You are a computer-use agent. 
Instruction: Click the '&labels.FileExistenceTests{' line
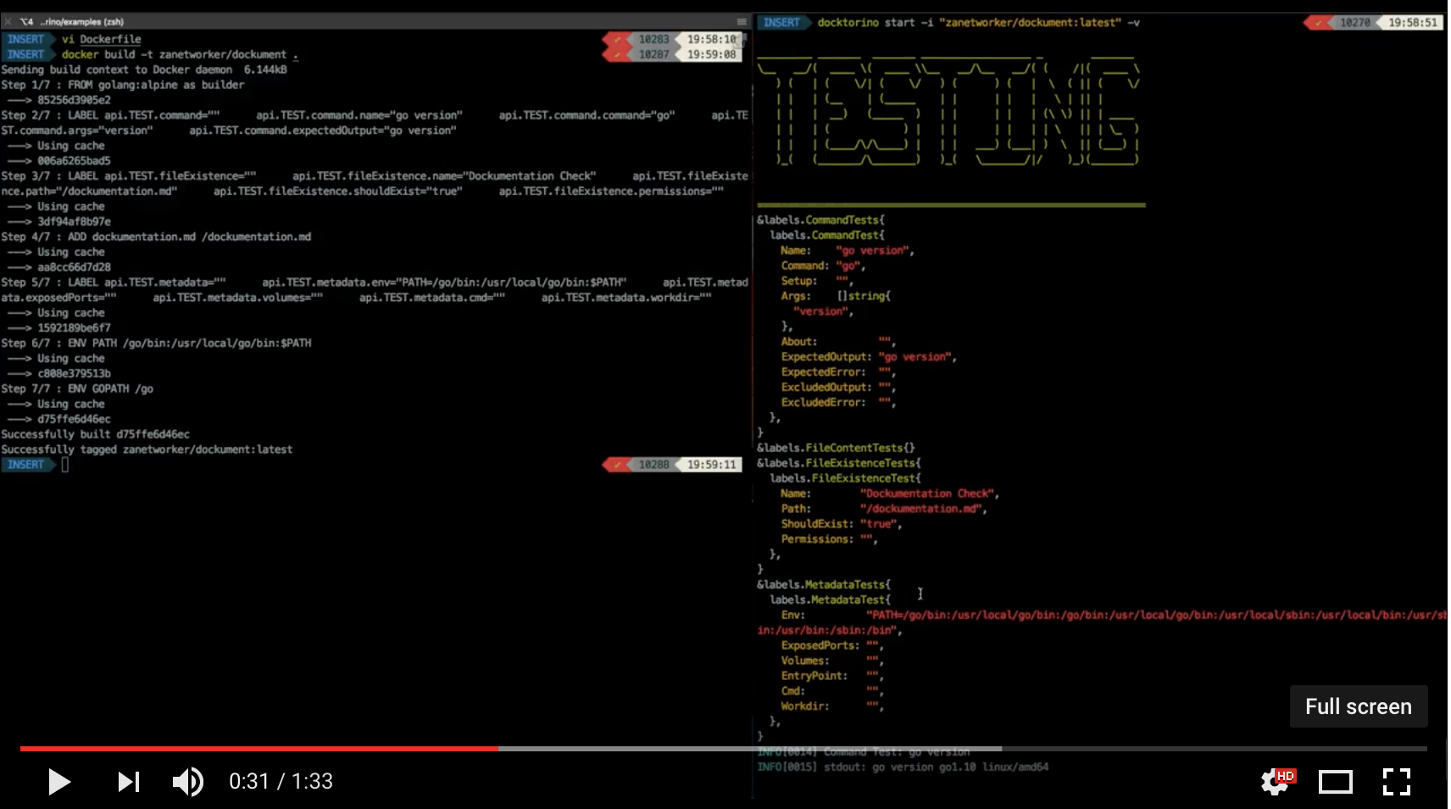839,463
